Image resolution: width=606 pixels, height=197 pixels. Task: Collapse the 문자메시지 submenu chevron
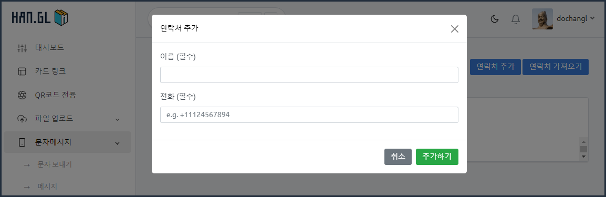(x=118, y=143)
